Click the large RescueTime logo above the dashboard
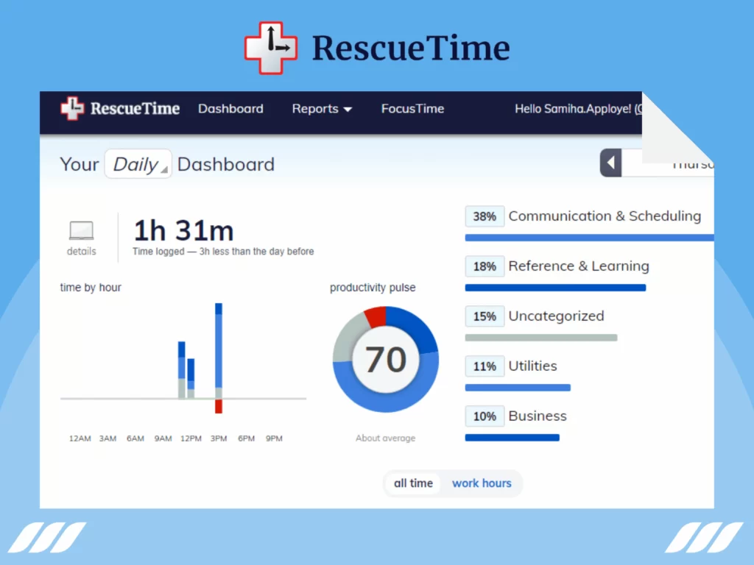 click(376, 46)
